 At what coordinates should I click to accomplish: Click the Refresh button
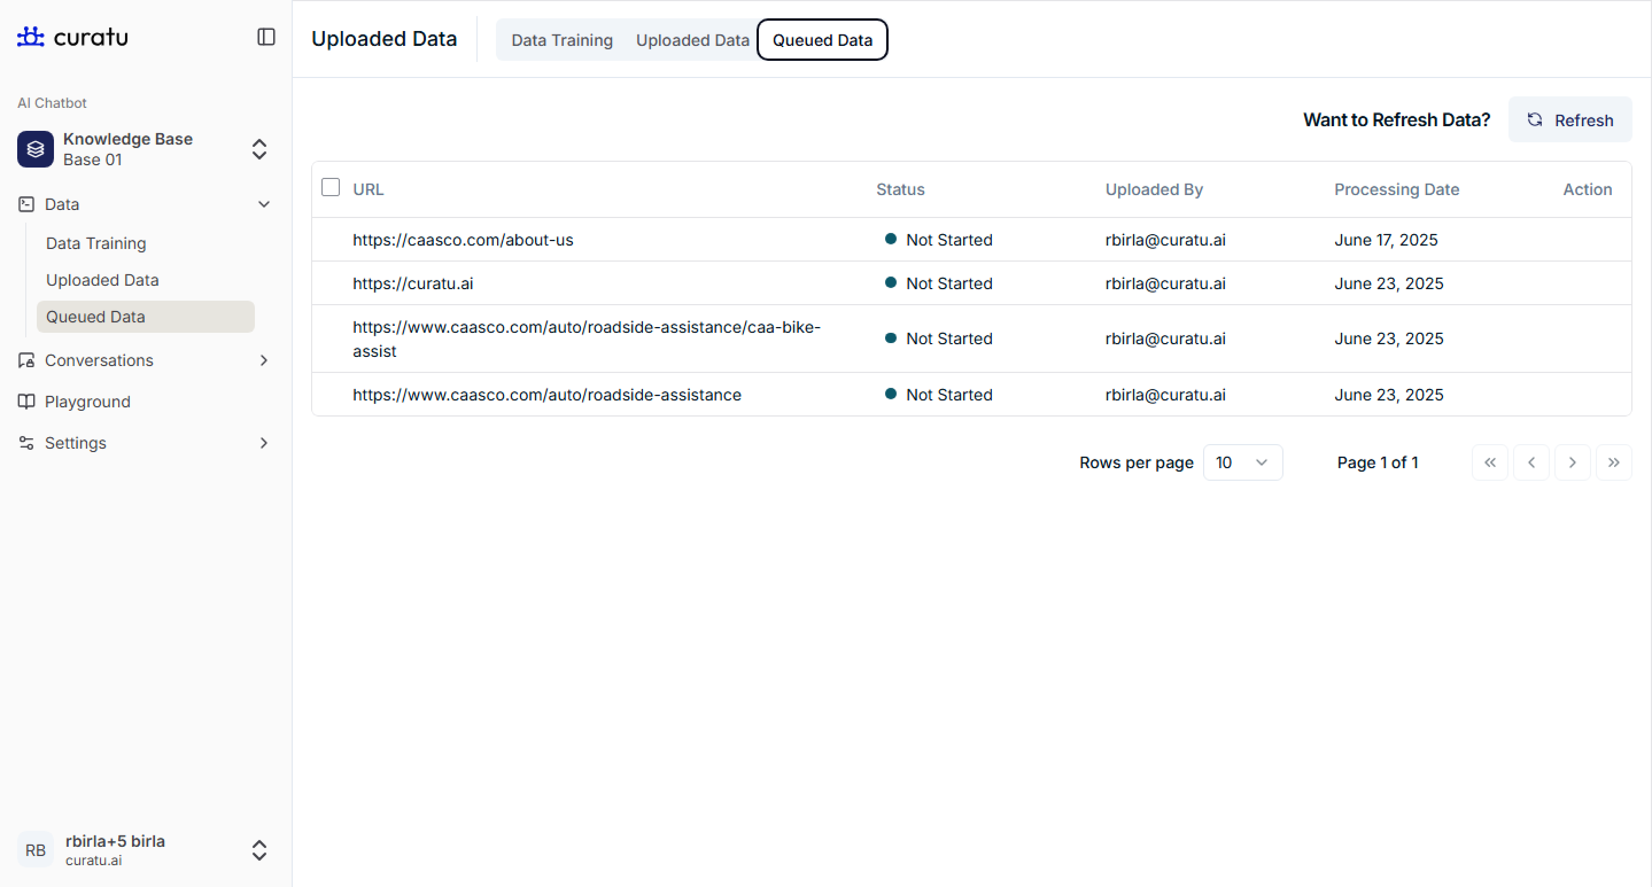pyautogui.click(x=1569, y=120)
